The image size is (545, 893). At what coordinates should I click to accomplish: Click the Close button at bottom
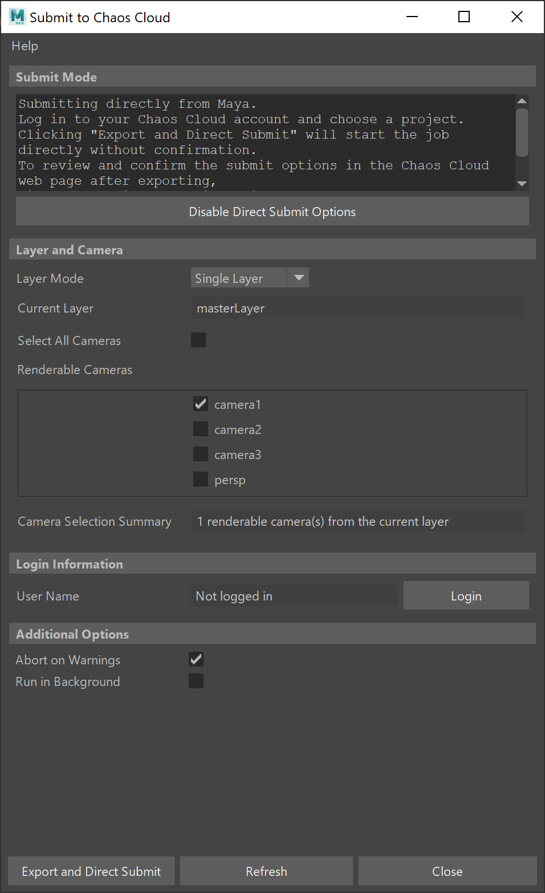pyautogui.click(x=448, y=871)
